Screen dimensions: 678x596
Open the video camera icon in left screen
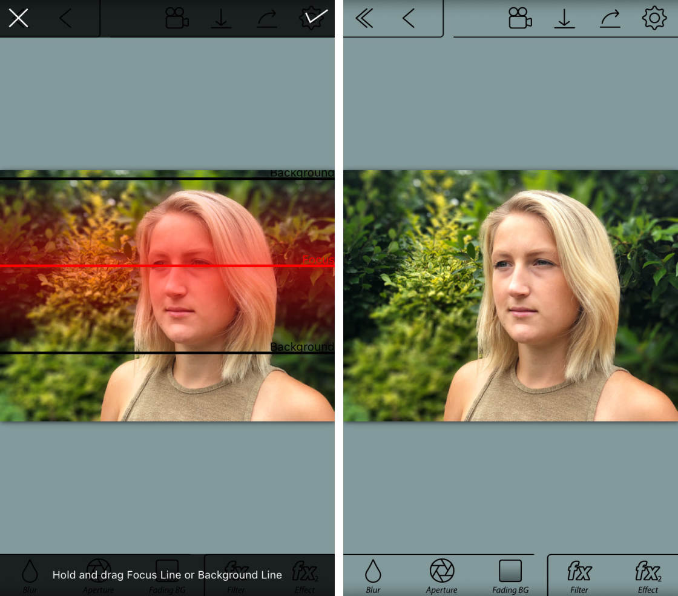click(177, 18)
